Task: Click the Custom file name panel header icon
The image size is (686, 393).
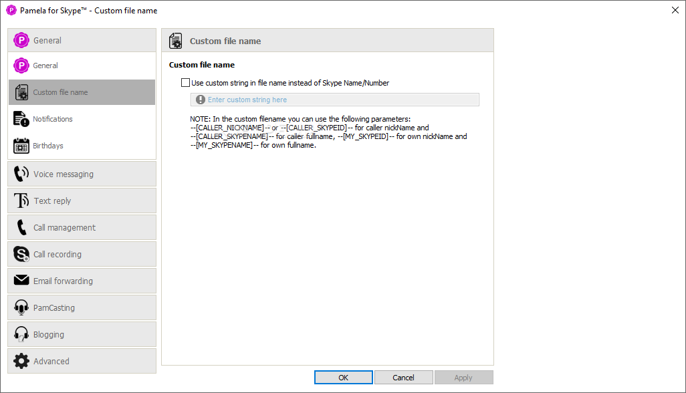Action: [x=176, y=41]
